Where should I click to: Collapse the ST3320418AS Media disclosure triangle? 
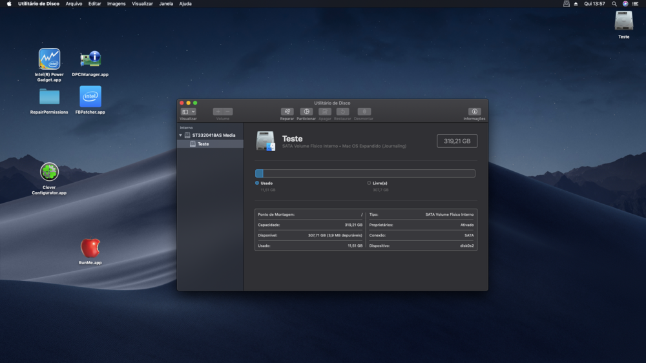181,135
